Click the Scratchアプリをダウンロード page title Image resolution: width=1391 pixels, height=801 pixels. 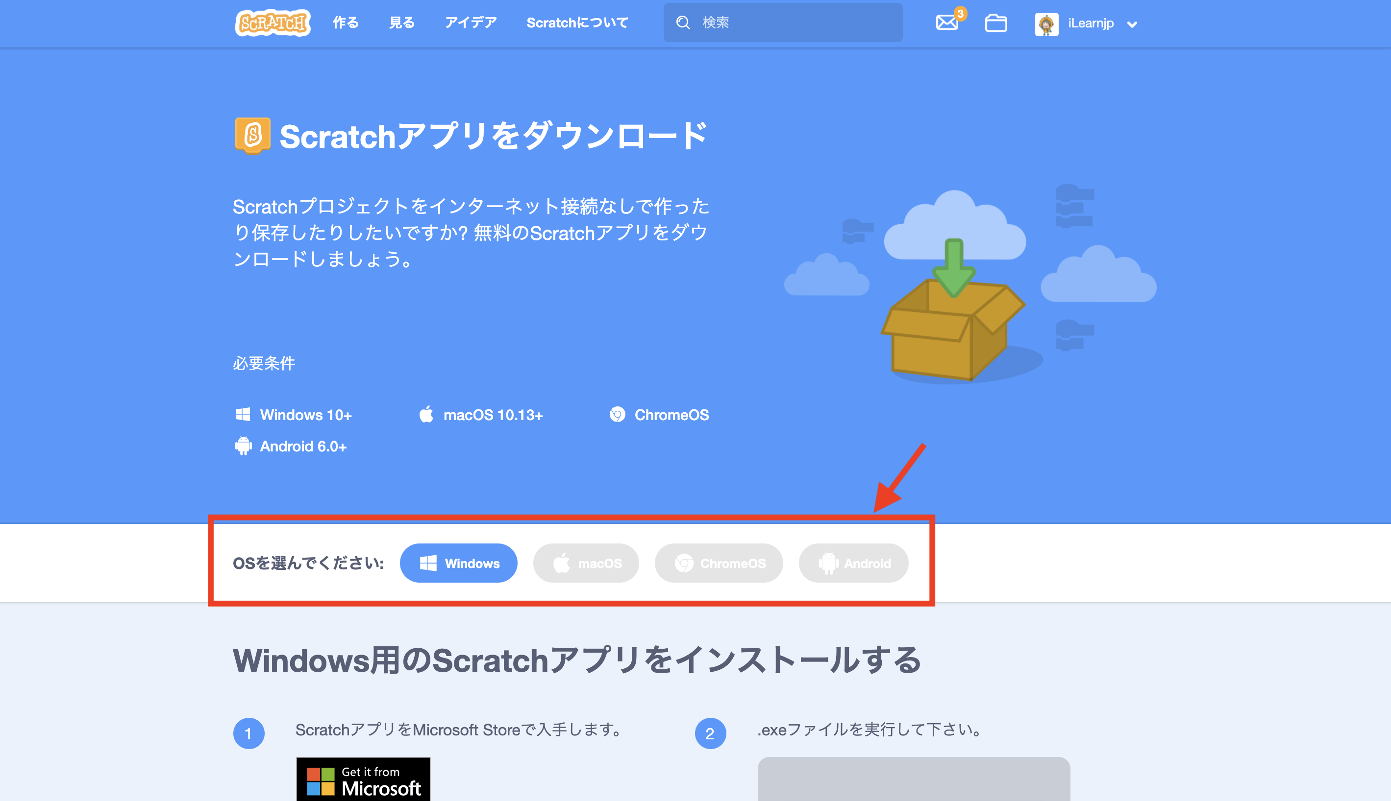[x=494, y=136]
